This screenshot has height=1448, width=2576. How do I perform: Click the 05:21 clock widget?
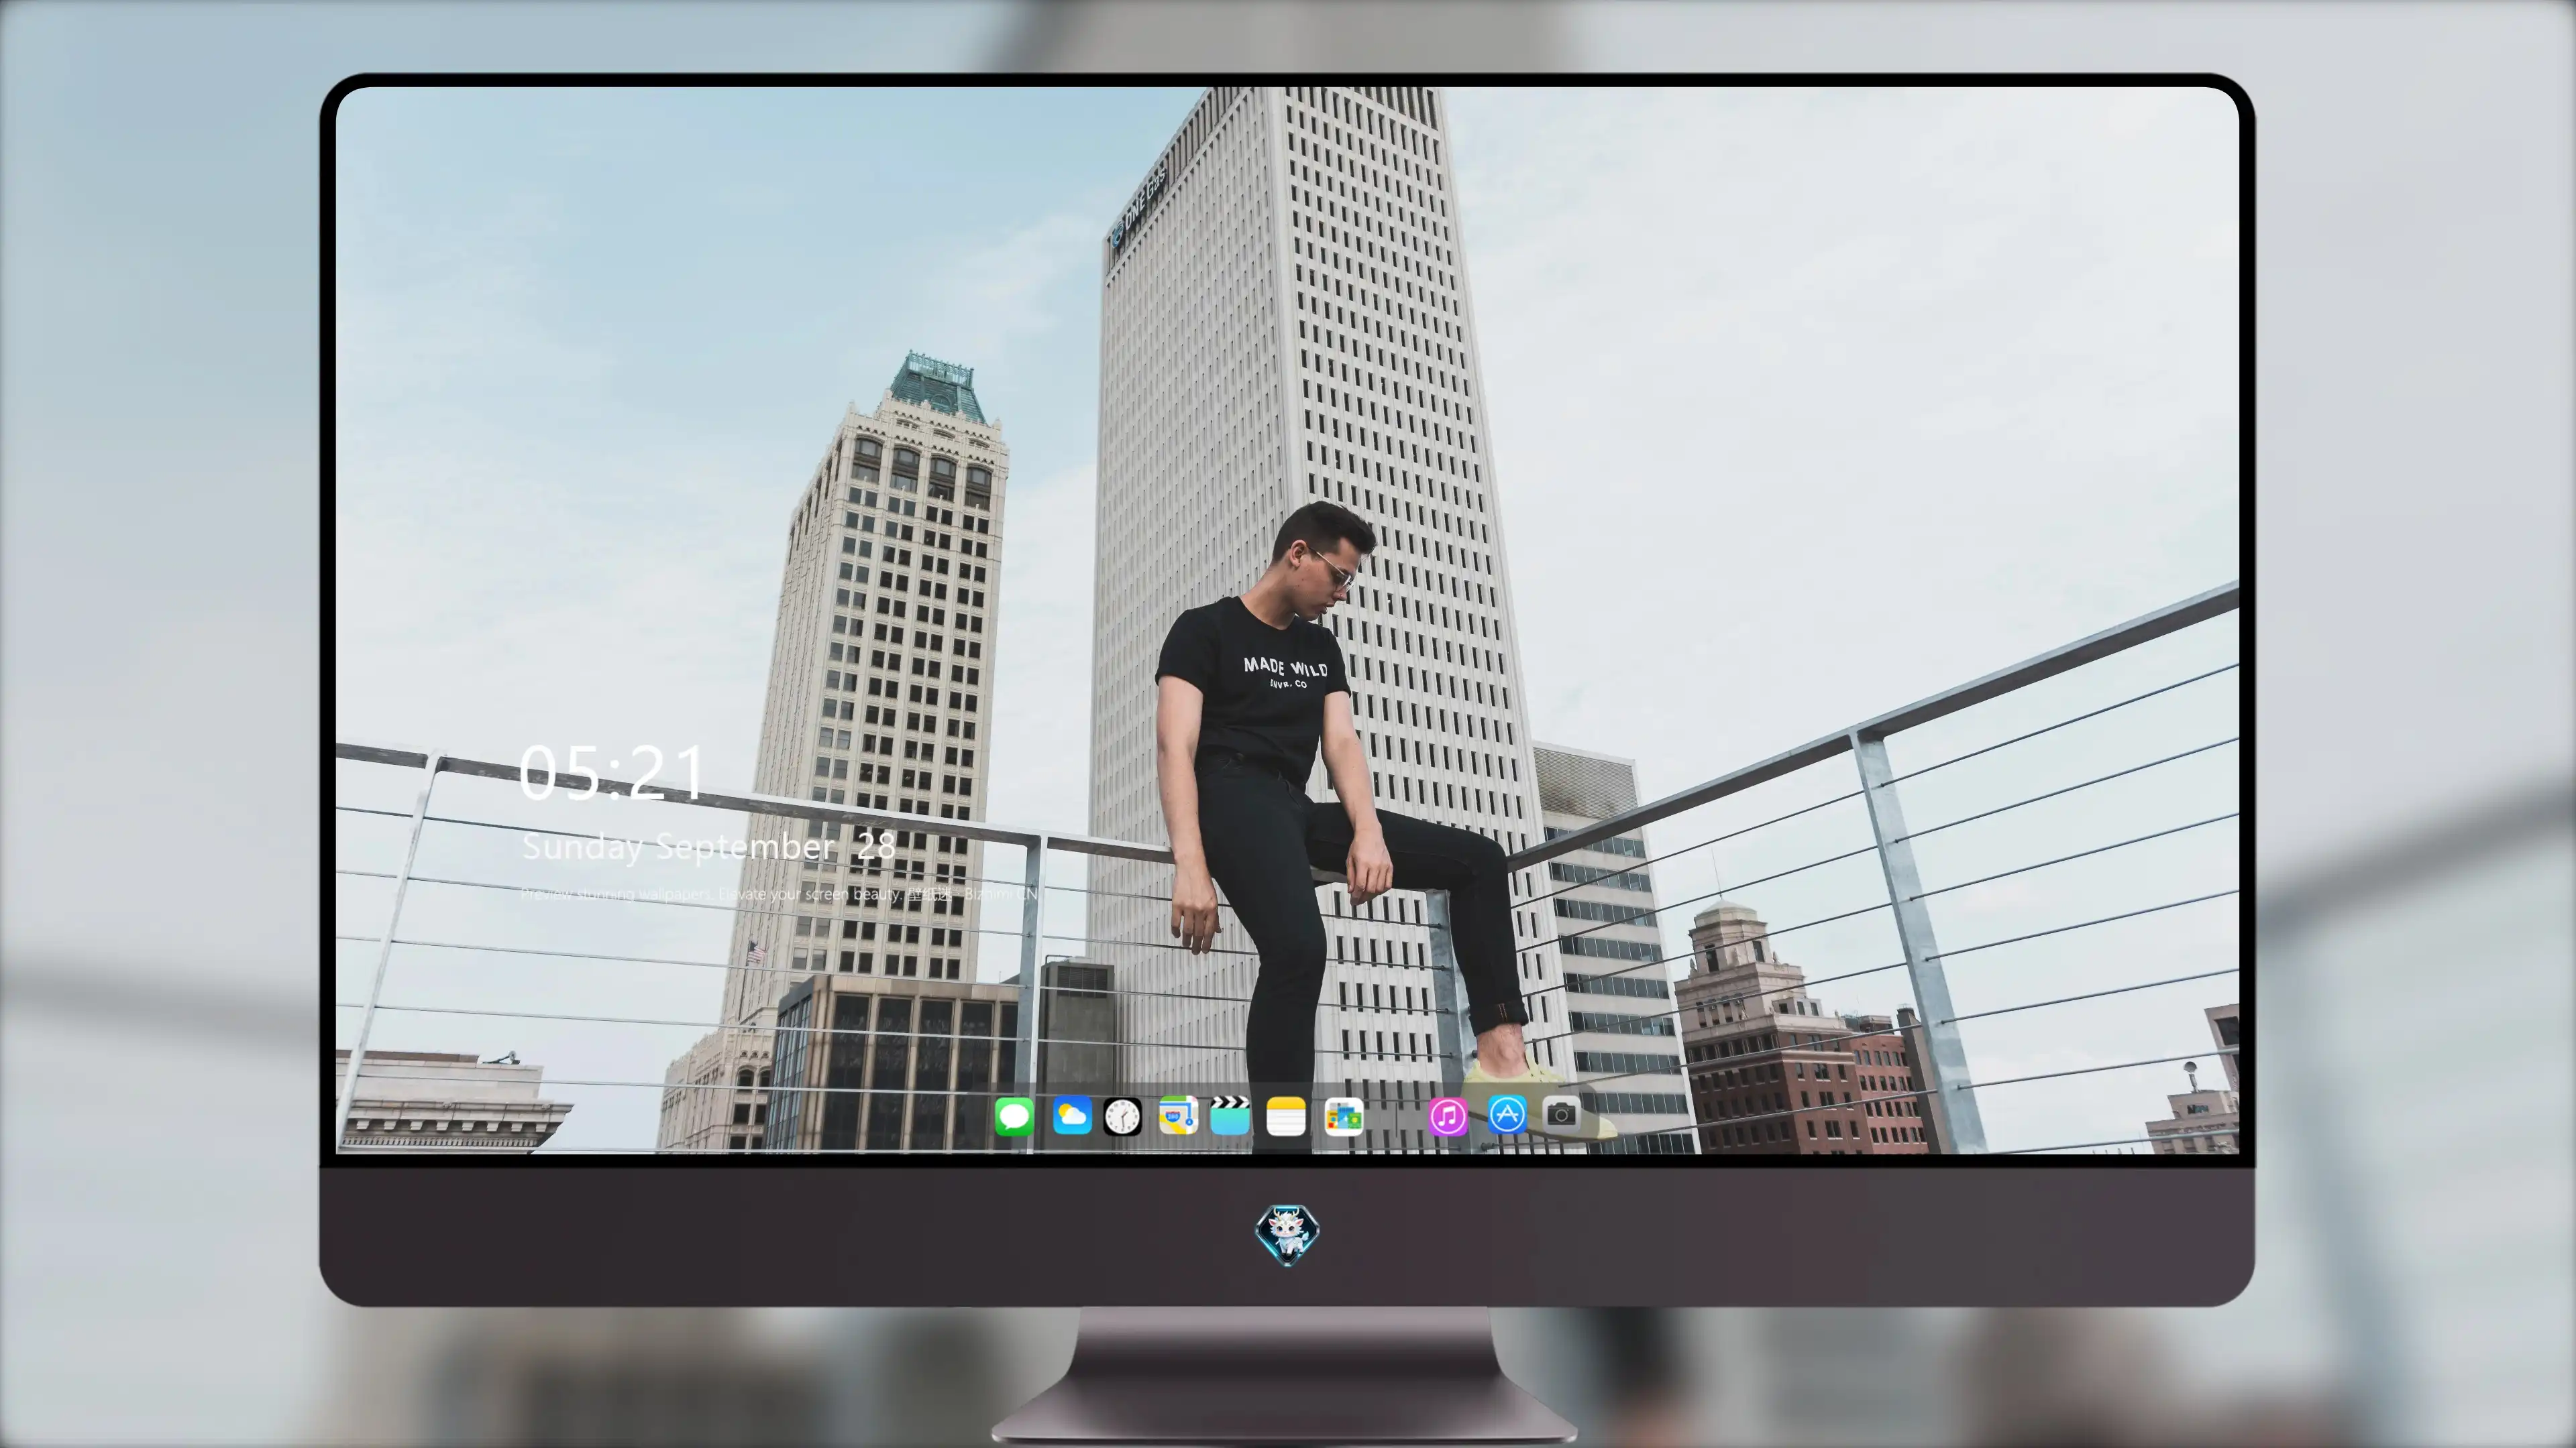pos(612,772)
